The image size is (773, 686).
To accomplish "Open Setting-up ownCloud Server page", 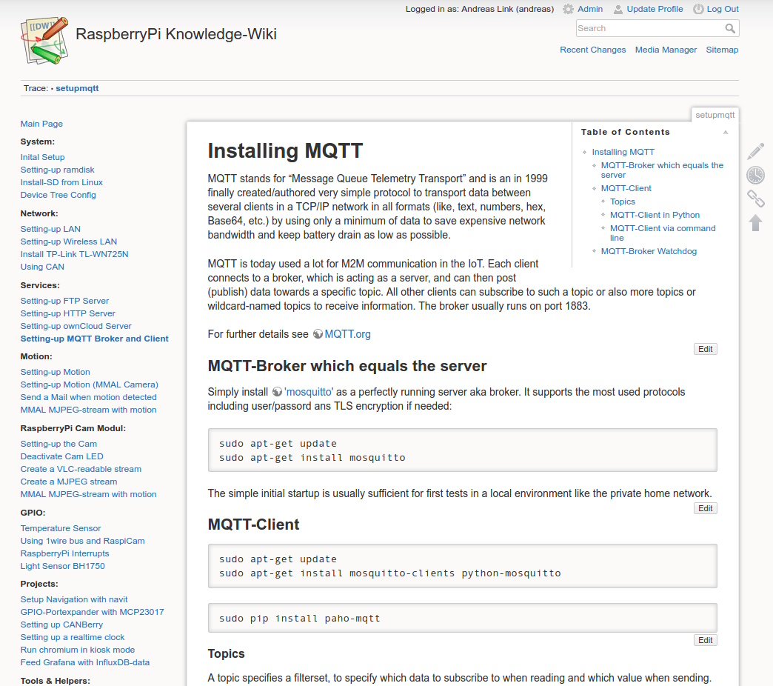I will (x=76, y=327).
